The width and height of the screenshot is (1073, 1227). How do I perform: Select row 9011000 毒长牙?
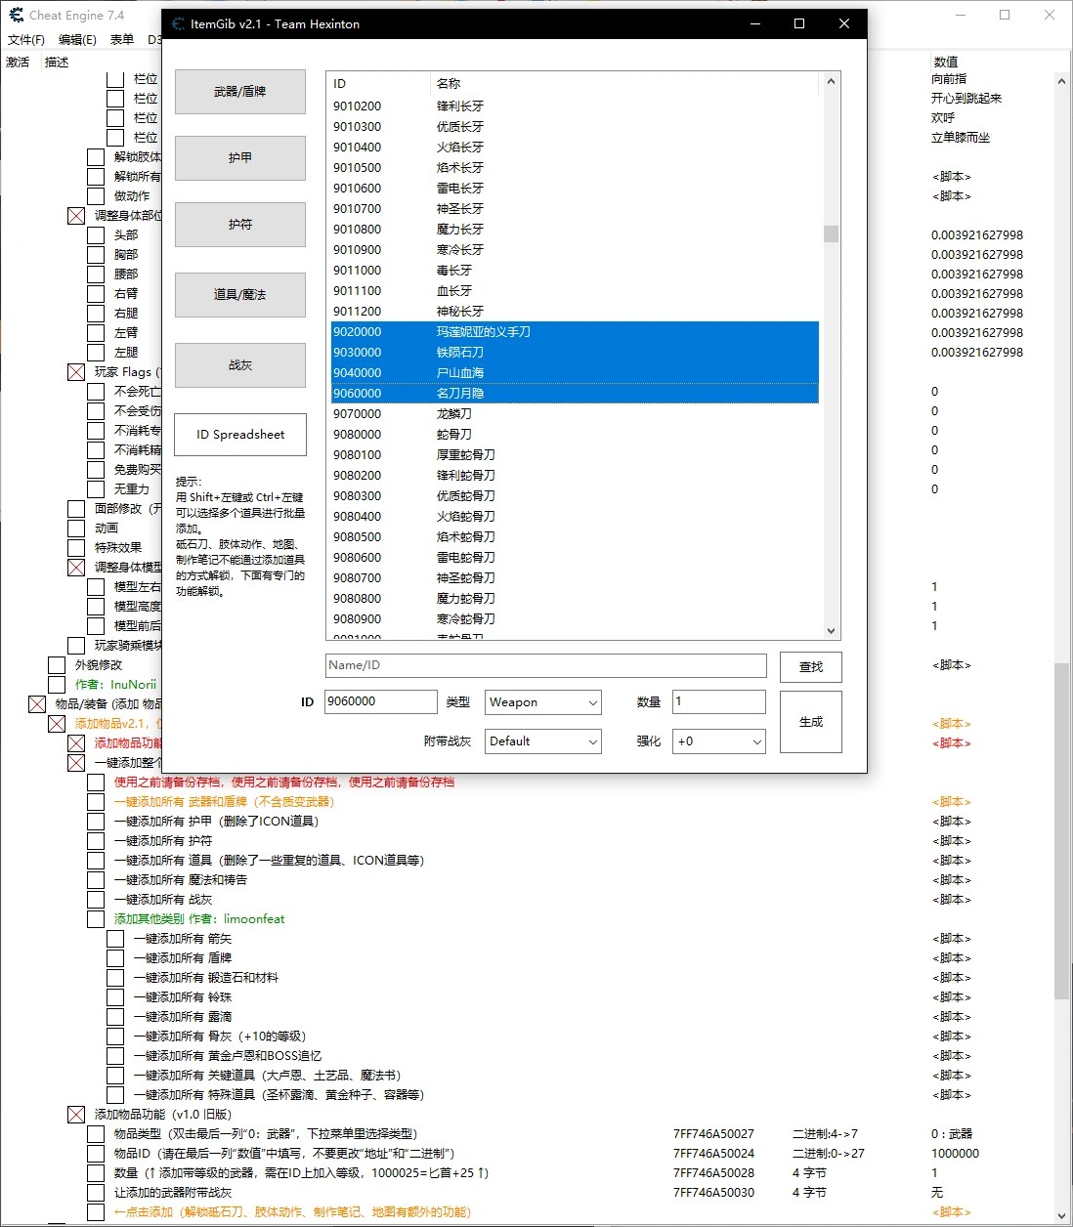[x=575, y=271]
